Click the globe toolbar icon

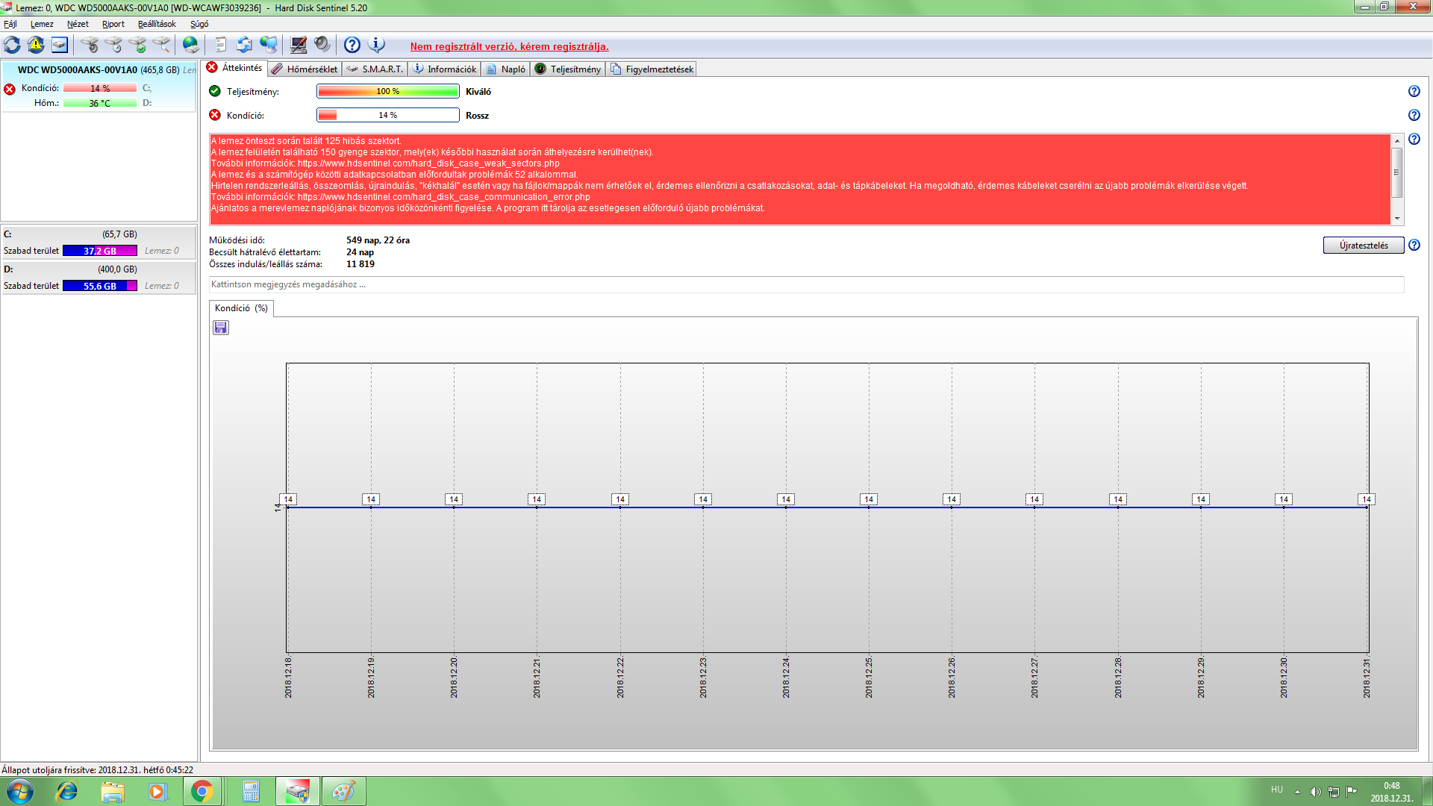click(191, 45)
